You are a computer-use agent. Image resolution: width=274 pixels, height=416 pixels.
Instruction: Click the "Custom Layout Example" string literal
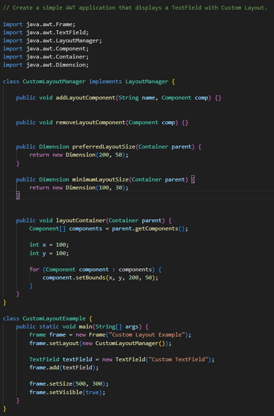pyautogui.click(x=147, y=335)
